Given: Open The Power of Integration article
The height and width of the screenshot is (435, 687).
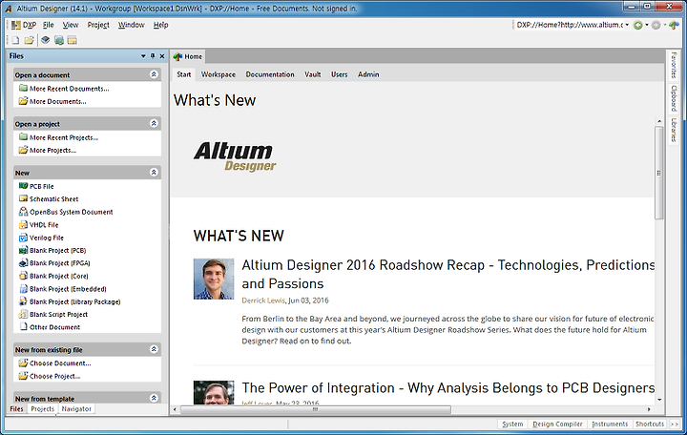Looking at the screenshot, I should (448, 387).
